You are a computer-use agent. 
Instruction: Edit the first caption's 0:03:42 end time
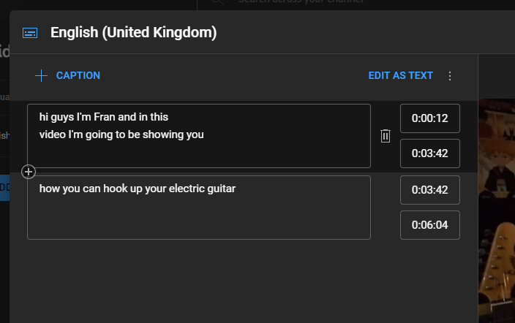coord(430,153)
